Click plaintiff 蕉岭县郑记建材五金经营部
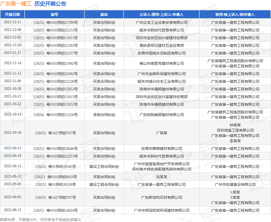Viewport: 271px width, 222px height. click(x=162, y=45)
